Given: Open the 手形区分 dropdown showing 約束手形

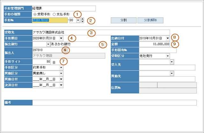Looking at the screenshot, I should 61,68.
